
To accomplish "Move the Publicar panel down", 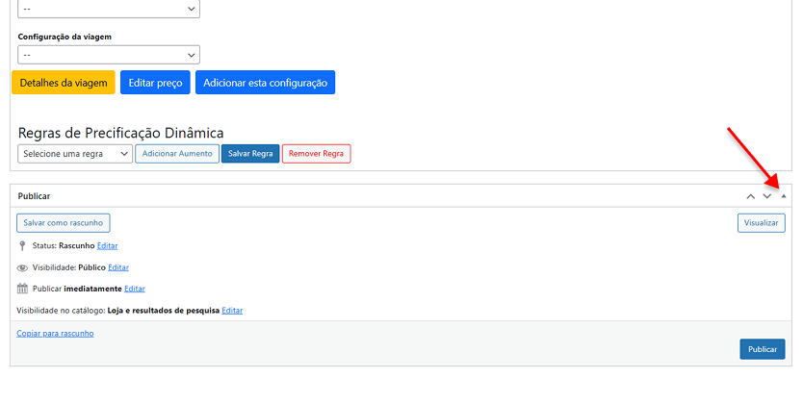I will [x=767, y=196].
